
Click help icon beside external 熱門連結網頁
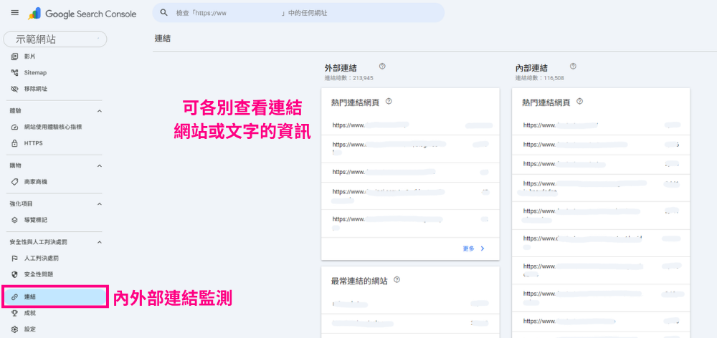389,102
